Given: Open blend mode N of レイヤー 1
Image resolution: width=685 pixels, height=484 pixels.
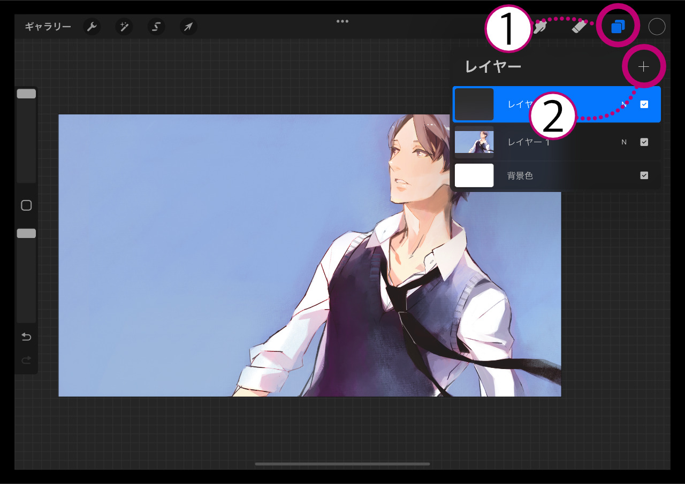Looking at the screenshot, I should (624, 142).
